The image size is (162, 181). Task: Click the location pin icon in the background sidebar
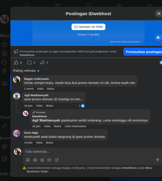[5, 71]
